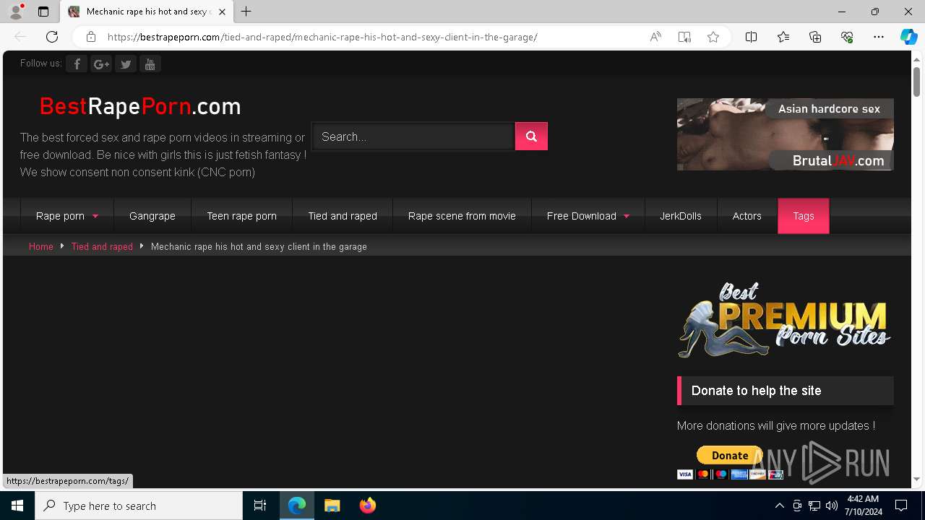
Task: Open volume control in system tray
Action: point(831,506)
